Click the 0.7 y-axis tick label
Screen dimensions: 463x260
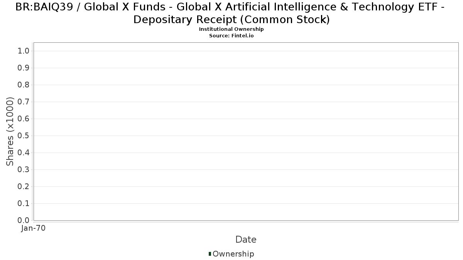[24, 102]
